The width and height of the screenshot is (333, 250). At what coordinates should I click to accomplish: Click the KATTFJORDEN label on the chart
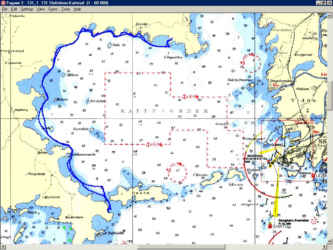(x=164, y=111)
